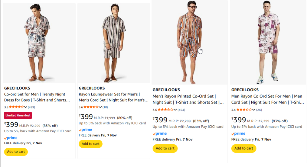Add Rayon Loungewear Set to cart

pyautogui.click(x=91, y=144)
